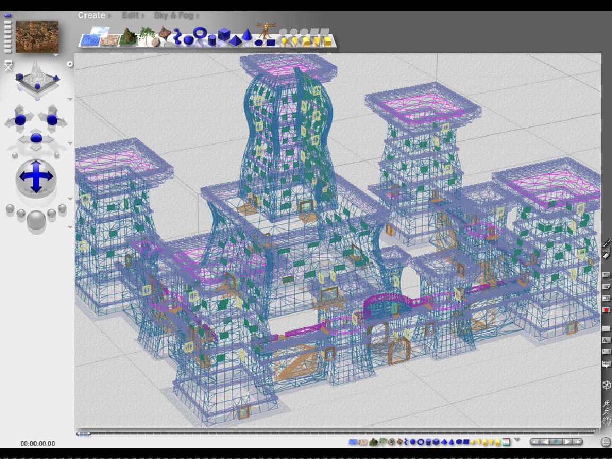Image resolution: width=612 pixels, height=459 pixels.
Task: Create a cube primitive
Action: (224, 35)
